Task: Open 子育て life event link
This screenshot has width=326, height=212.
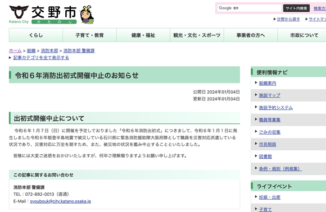Action: click(x=265, y=210)
